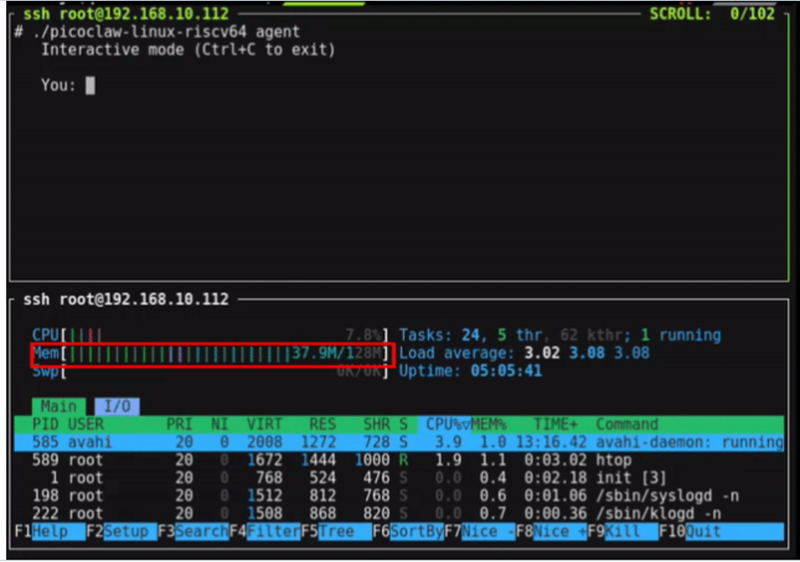Image resolution: width=800 pixels, height=562 pixels.
Task: Click the Tasks summary line
Action: (x=560, y=335)
